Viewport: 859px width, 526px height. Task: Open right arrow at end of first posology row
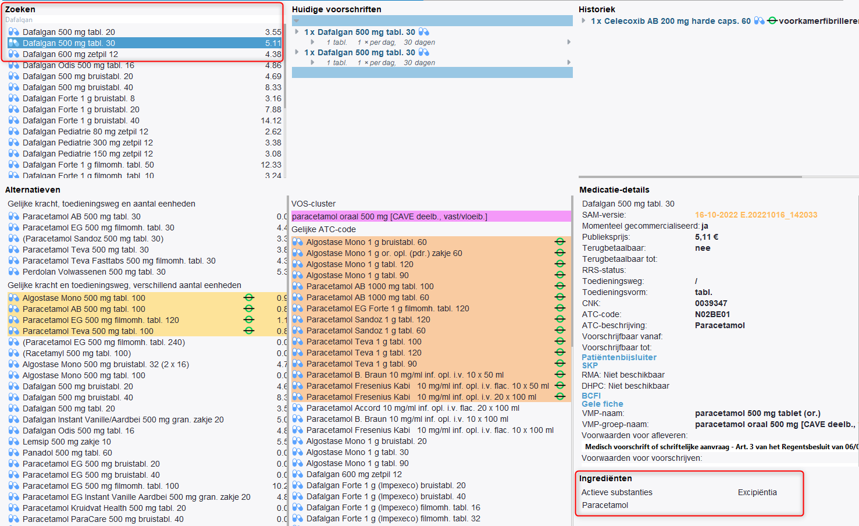coord(569,42)
